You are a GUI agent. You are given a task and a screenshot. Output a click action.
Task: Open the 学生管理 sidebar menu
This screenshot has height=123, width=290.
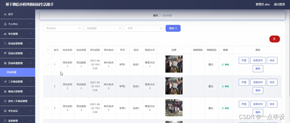[x=17, y=34]
